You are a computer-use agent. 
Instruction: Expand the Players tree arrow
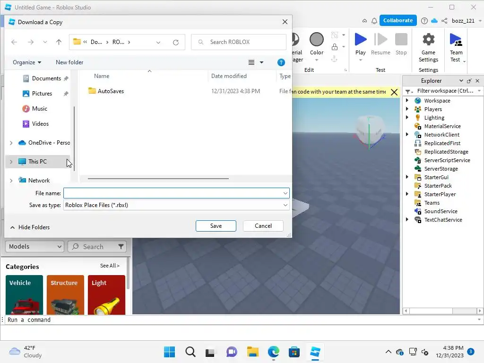click(x=407, y=109)
